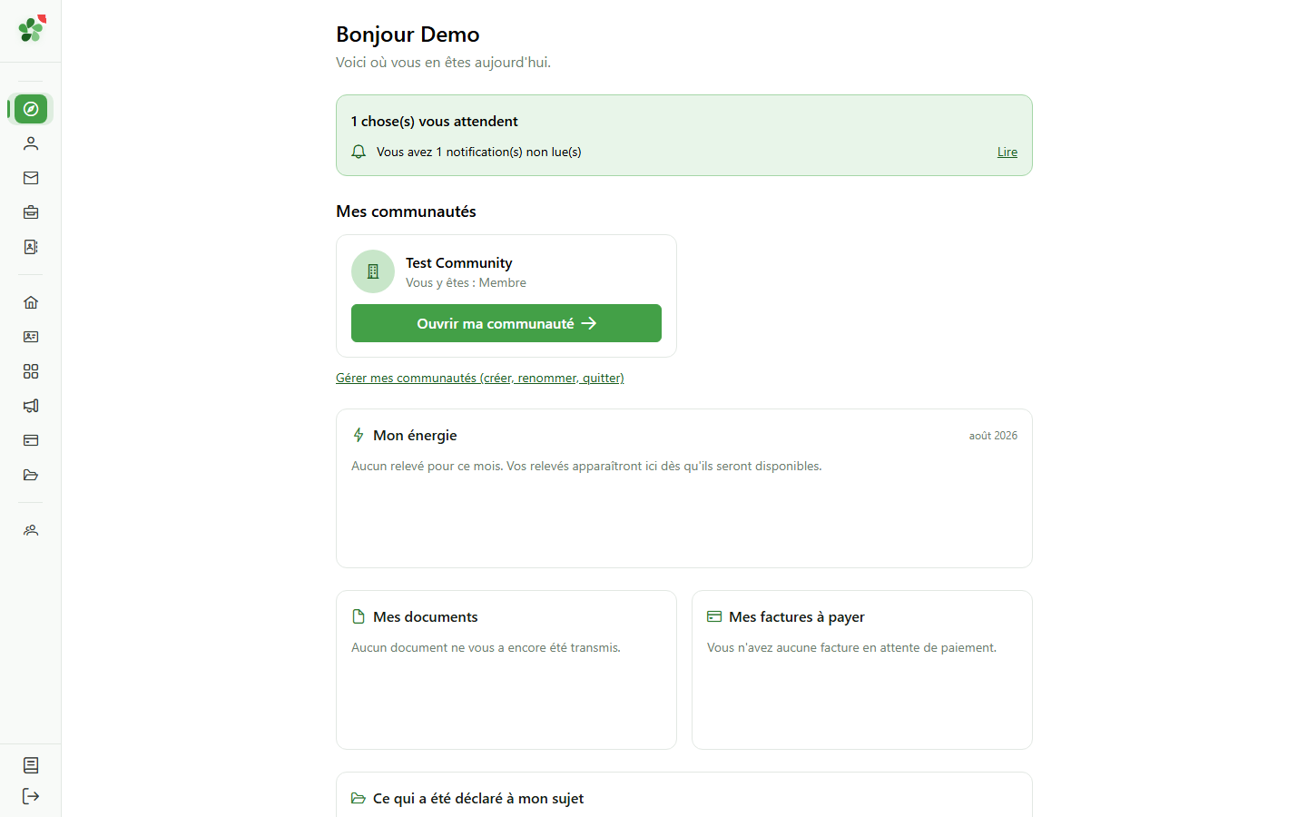Click the Lire link for unread notifications
This screenshot has width=1307, height=817.
pyautogui.click(x=1007, y=152)
